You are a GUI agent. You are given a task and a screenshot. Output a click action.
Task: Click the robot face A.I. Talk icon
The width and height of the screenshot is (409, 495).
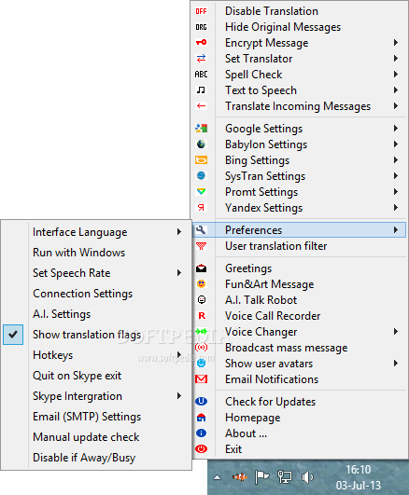pos(201,299)
